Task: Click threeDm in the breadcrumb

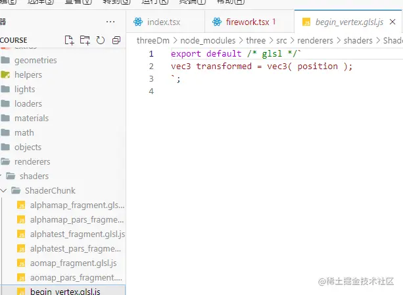Action: point(153,40)
